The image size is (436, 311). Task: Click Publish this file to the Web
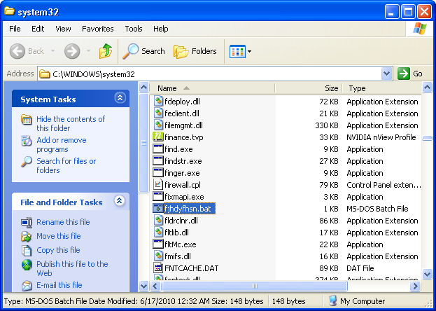[x=72, y=268]
